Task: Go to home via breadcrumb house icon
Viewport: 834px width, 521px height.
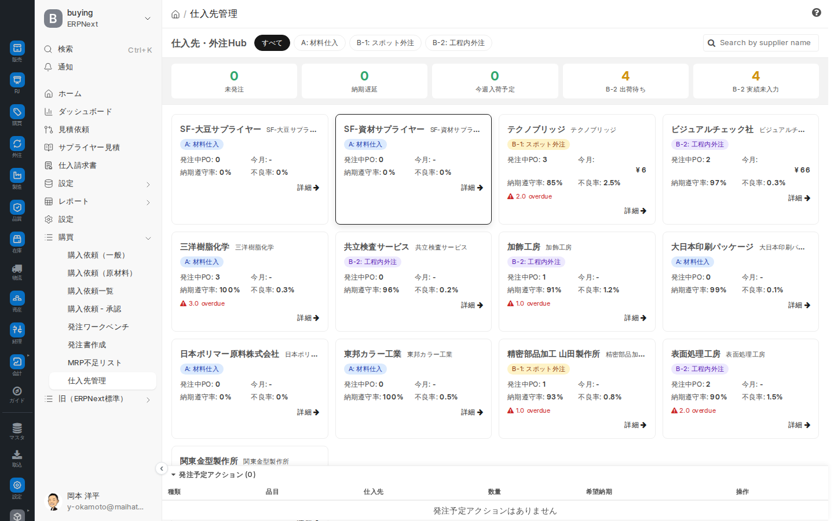Action: pos(175,14)
